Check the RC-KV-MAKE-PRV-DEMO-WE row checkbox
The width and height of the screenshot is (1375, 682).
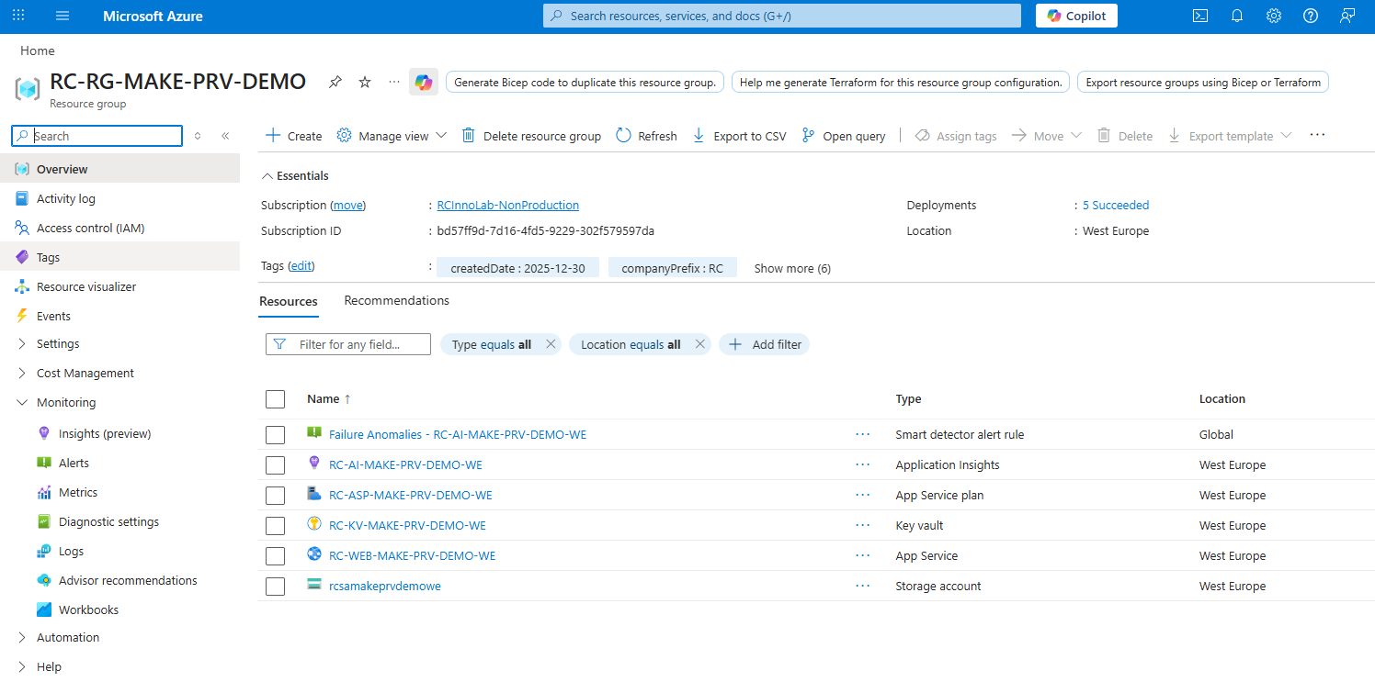275,526
